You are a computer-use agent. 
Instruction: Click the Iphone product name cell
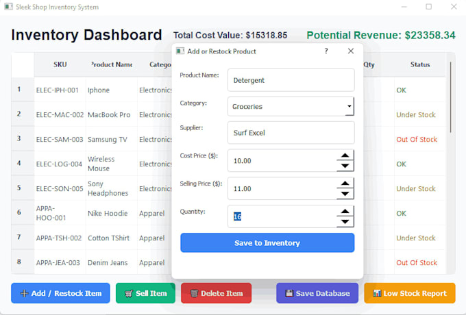[112, 90]
